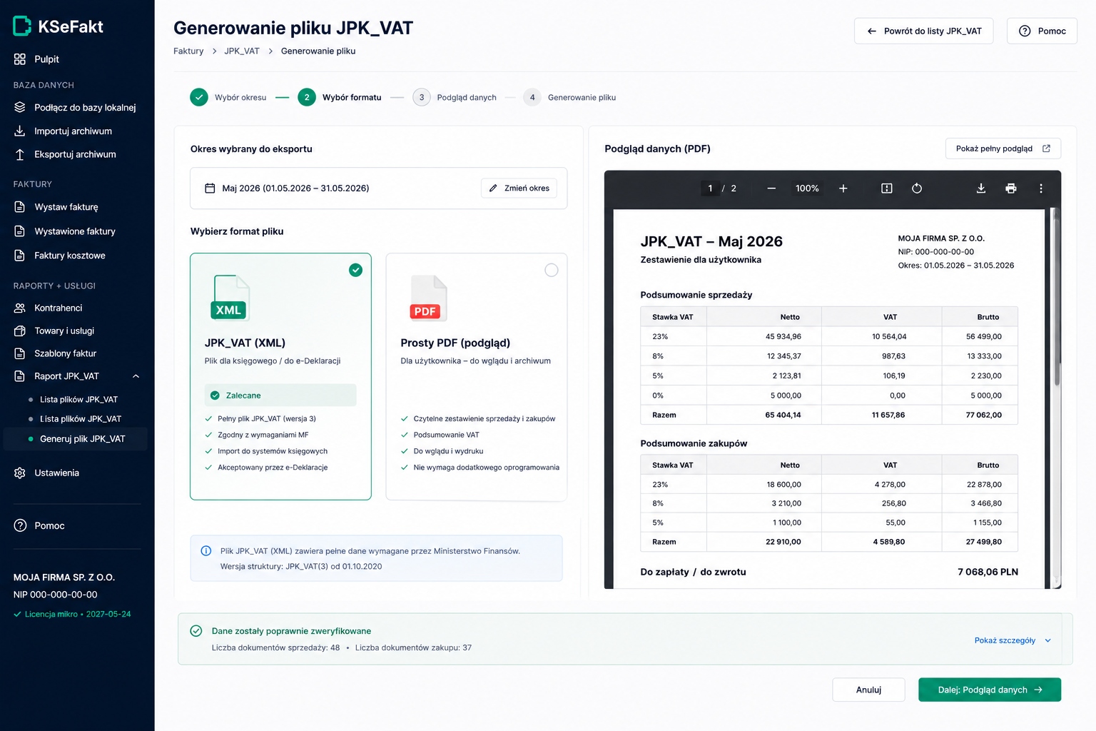Click Pokaż pełny podgląd button
The height and width of the screenshot is (731, 1096).
tap(1003, 148)
